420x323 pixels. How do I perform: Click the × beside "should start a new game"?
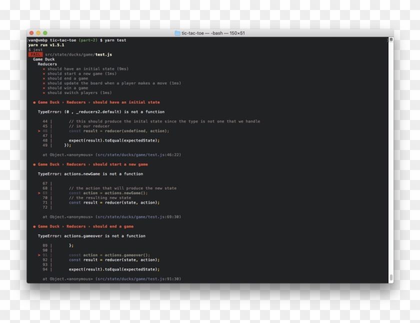44,73
